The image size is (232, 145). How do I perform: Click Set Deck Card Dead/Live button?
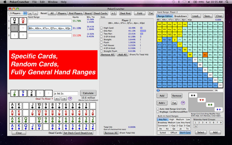point(78,133)
